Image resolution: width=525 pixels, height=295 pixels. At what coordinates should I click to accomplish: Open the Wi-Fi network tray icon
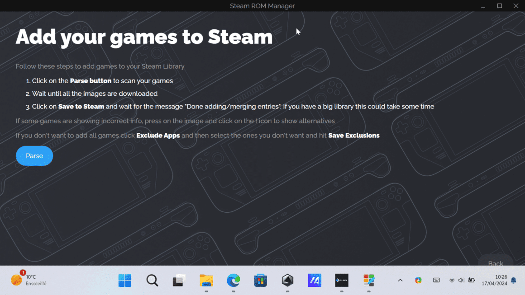(452, 280)
